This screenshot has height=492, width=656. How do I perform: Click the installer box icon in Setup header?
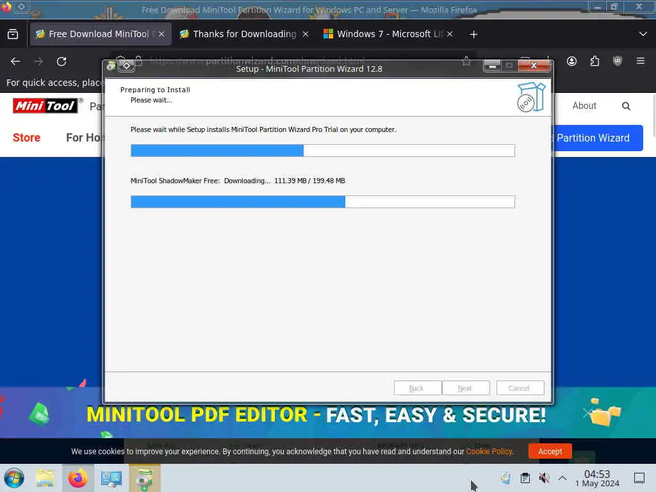coord(531,97)
